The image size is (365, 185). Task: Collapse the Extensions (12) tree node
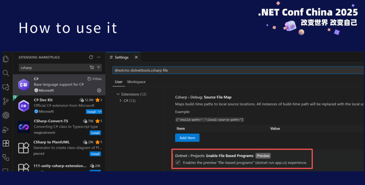(x=118, y=94)
